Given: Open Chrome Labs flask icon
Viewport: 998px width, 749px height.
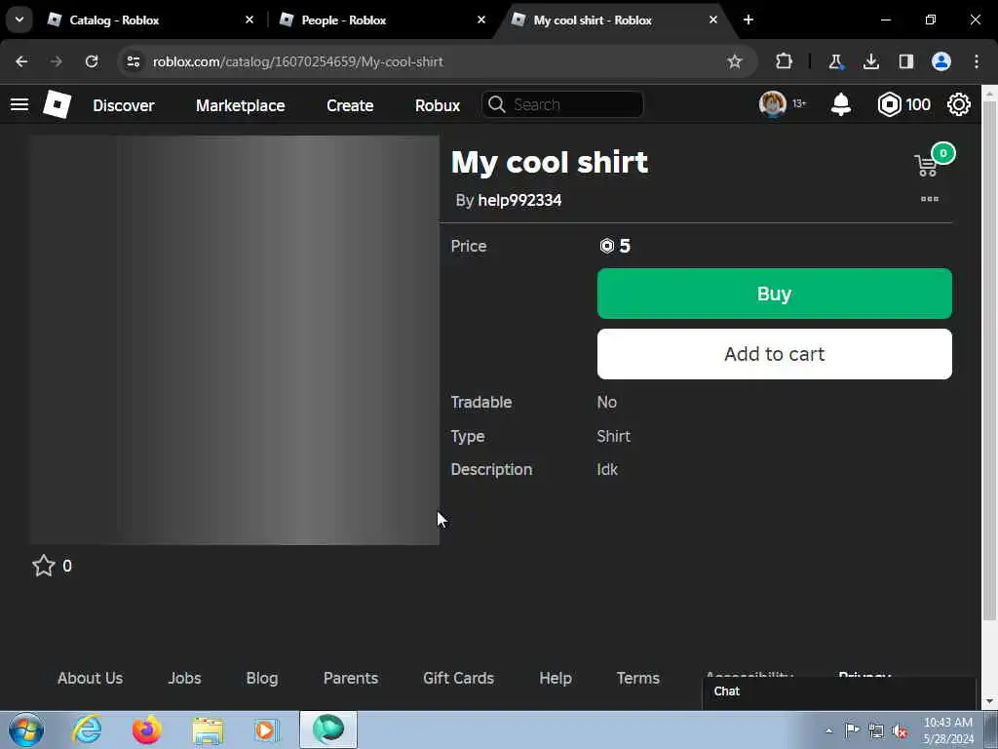Looking at the screenshot, I should click(x=835, y=61).
